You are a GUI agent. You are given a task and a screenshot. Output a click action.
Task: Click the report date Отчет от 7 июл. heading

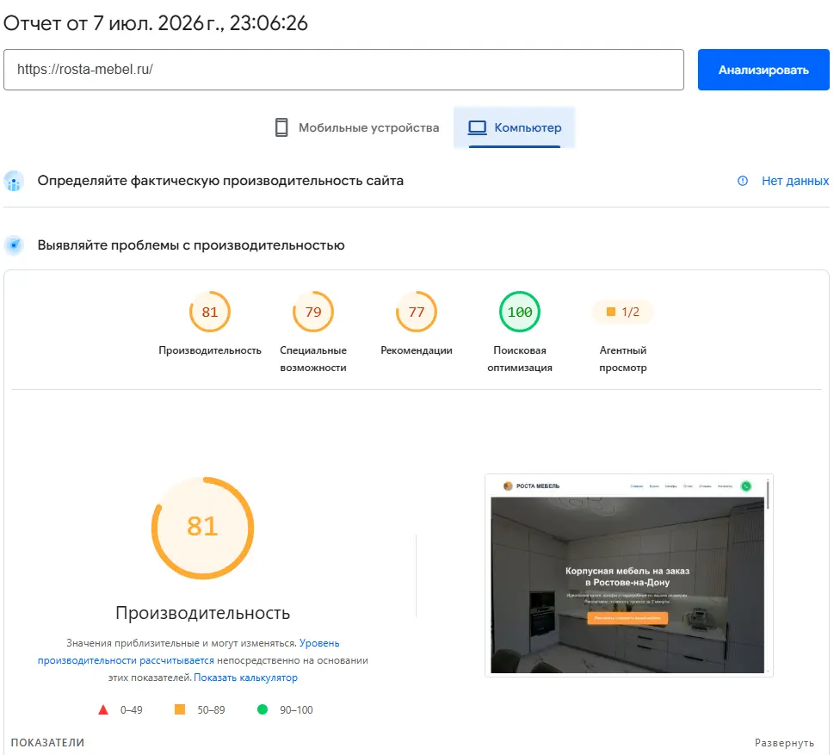[x=155, y=23]
